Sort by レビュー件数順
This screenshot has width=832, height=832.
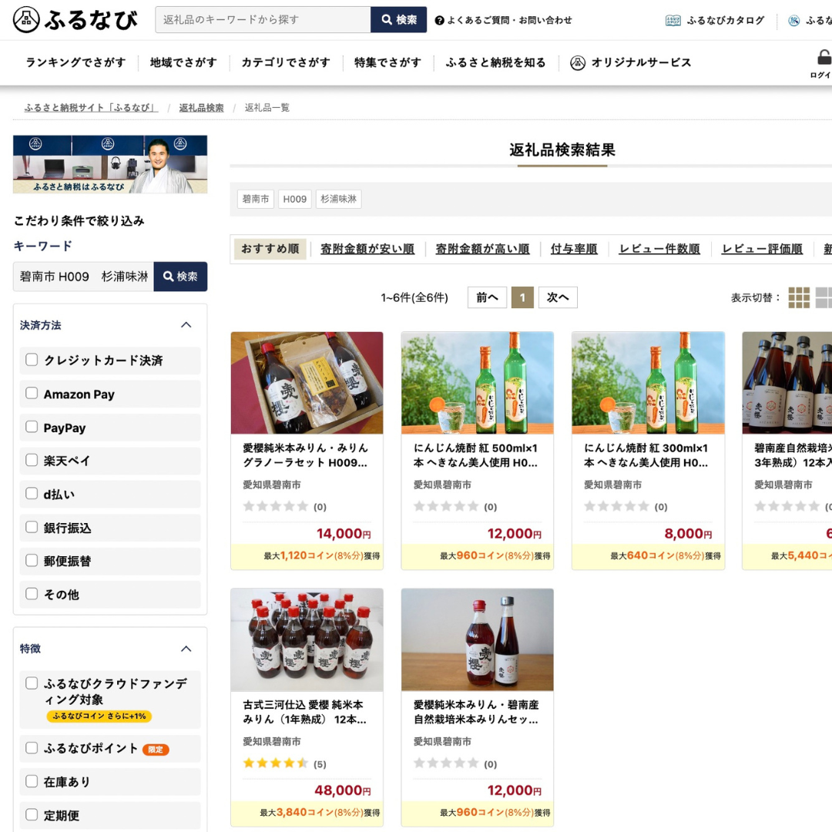pyautogui.click(x=659, y=249)
